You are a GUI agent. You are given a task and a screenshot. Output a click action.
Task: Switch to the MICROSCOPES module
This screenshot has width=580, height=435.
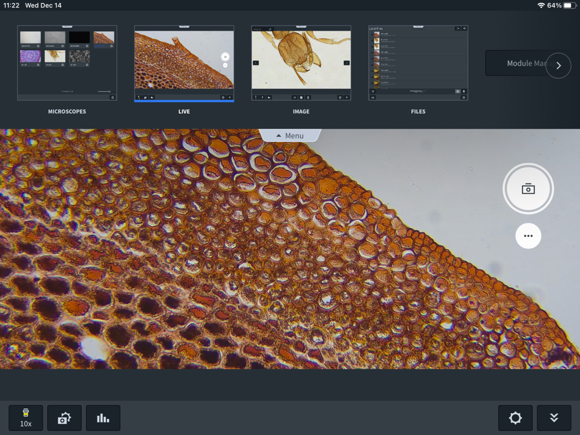[67, 63]
